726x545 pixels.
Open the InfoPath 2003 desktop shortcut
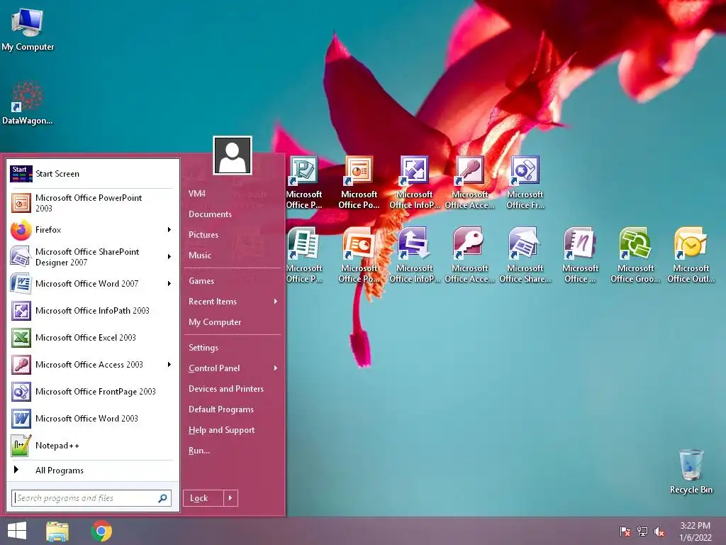[414, 182]
